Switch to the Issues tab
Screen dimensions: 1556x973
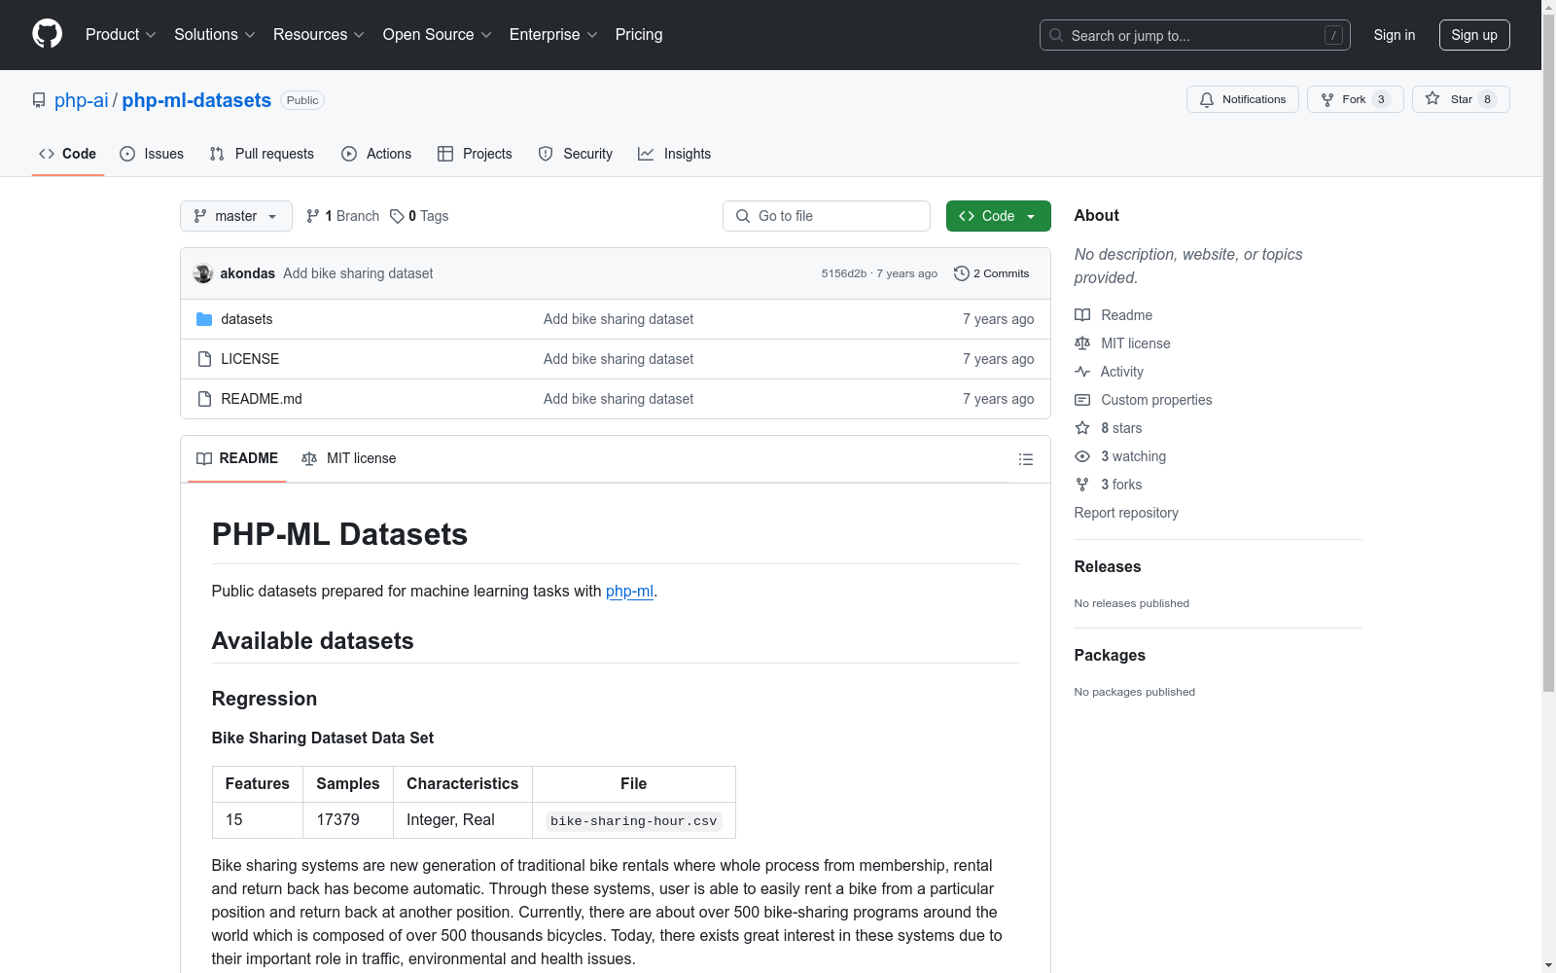click(x=152, y=154)
